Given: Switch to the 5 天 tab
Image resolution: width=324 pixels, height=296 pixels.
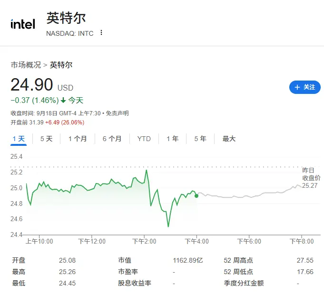Looking at the screenshot, I should point(47,139).
